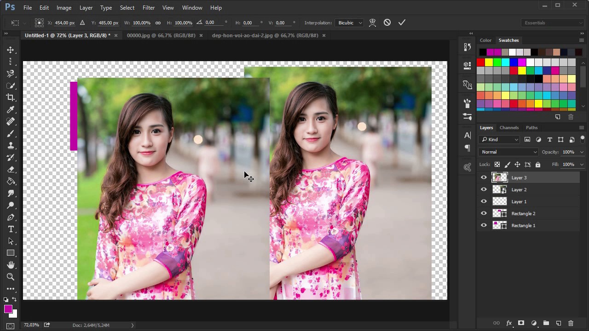Image resolution: width=589 pixels, height=331 pixels.
Task: Commit transform with the checkmark icon
Action: pos(402,23)
